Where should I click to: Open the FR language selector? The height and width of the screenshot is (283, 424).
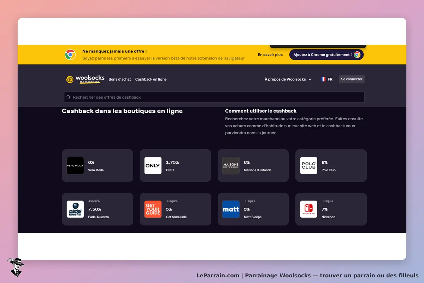click(x=327, y=79)
